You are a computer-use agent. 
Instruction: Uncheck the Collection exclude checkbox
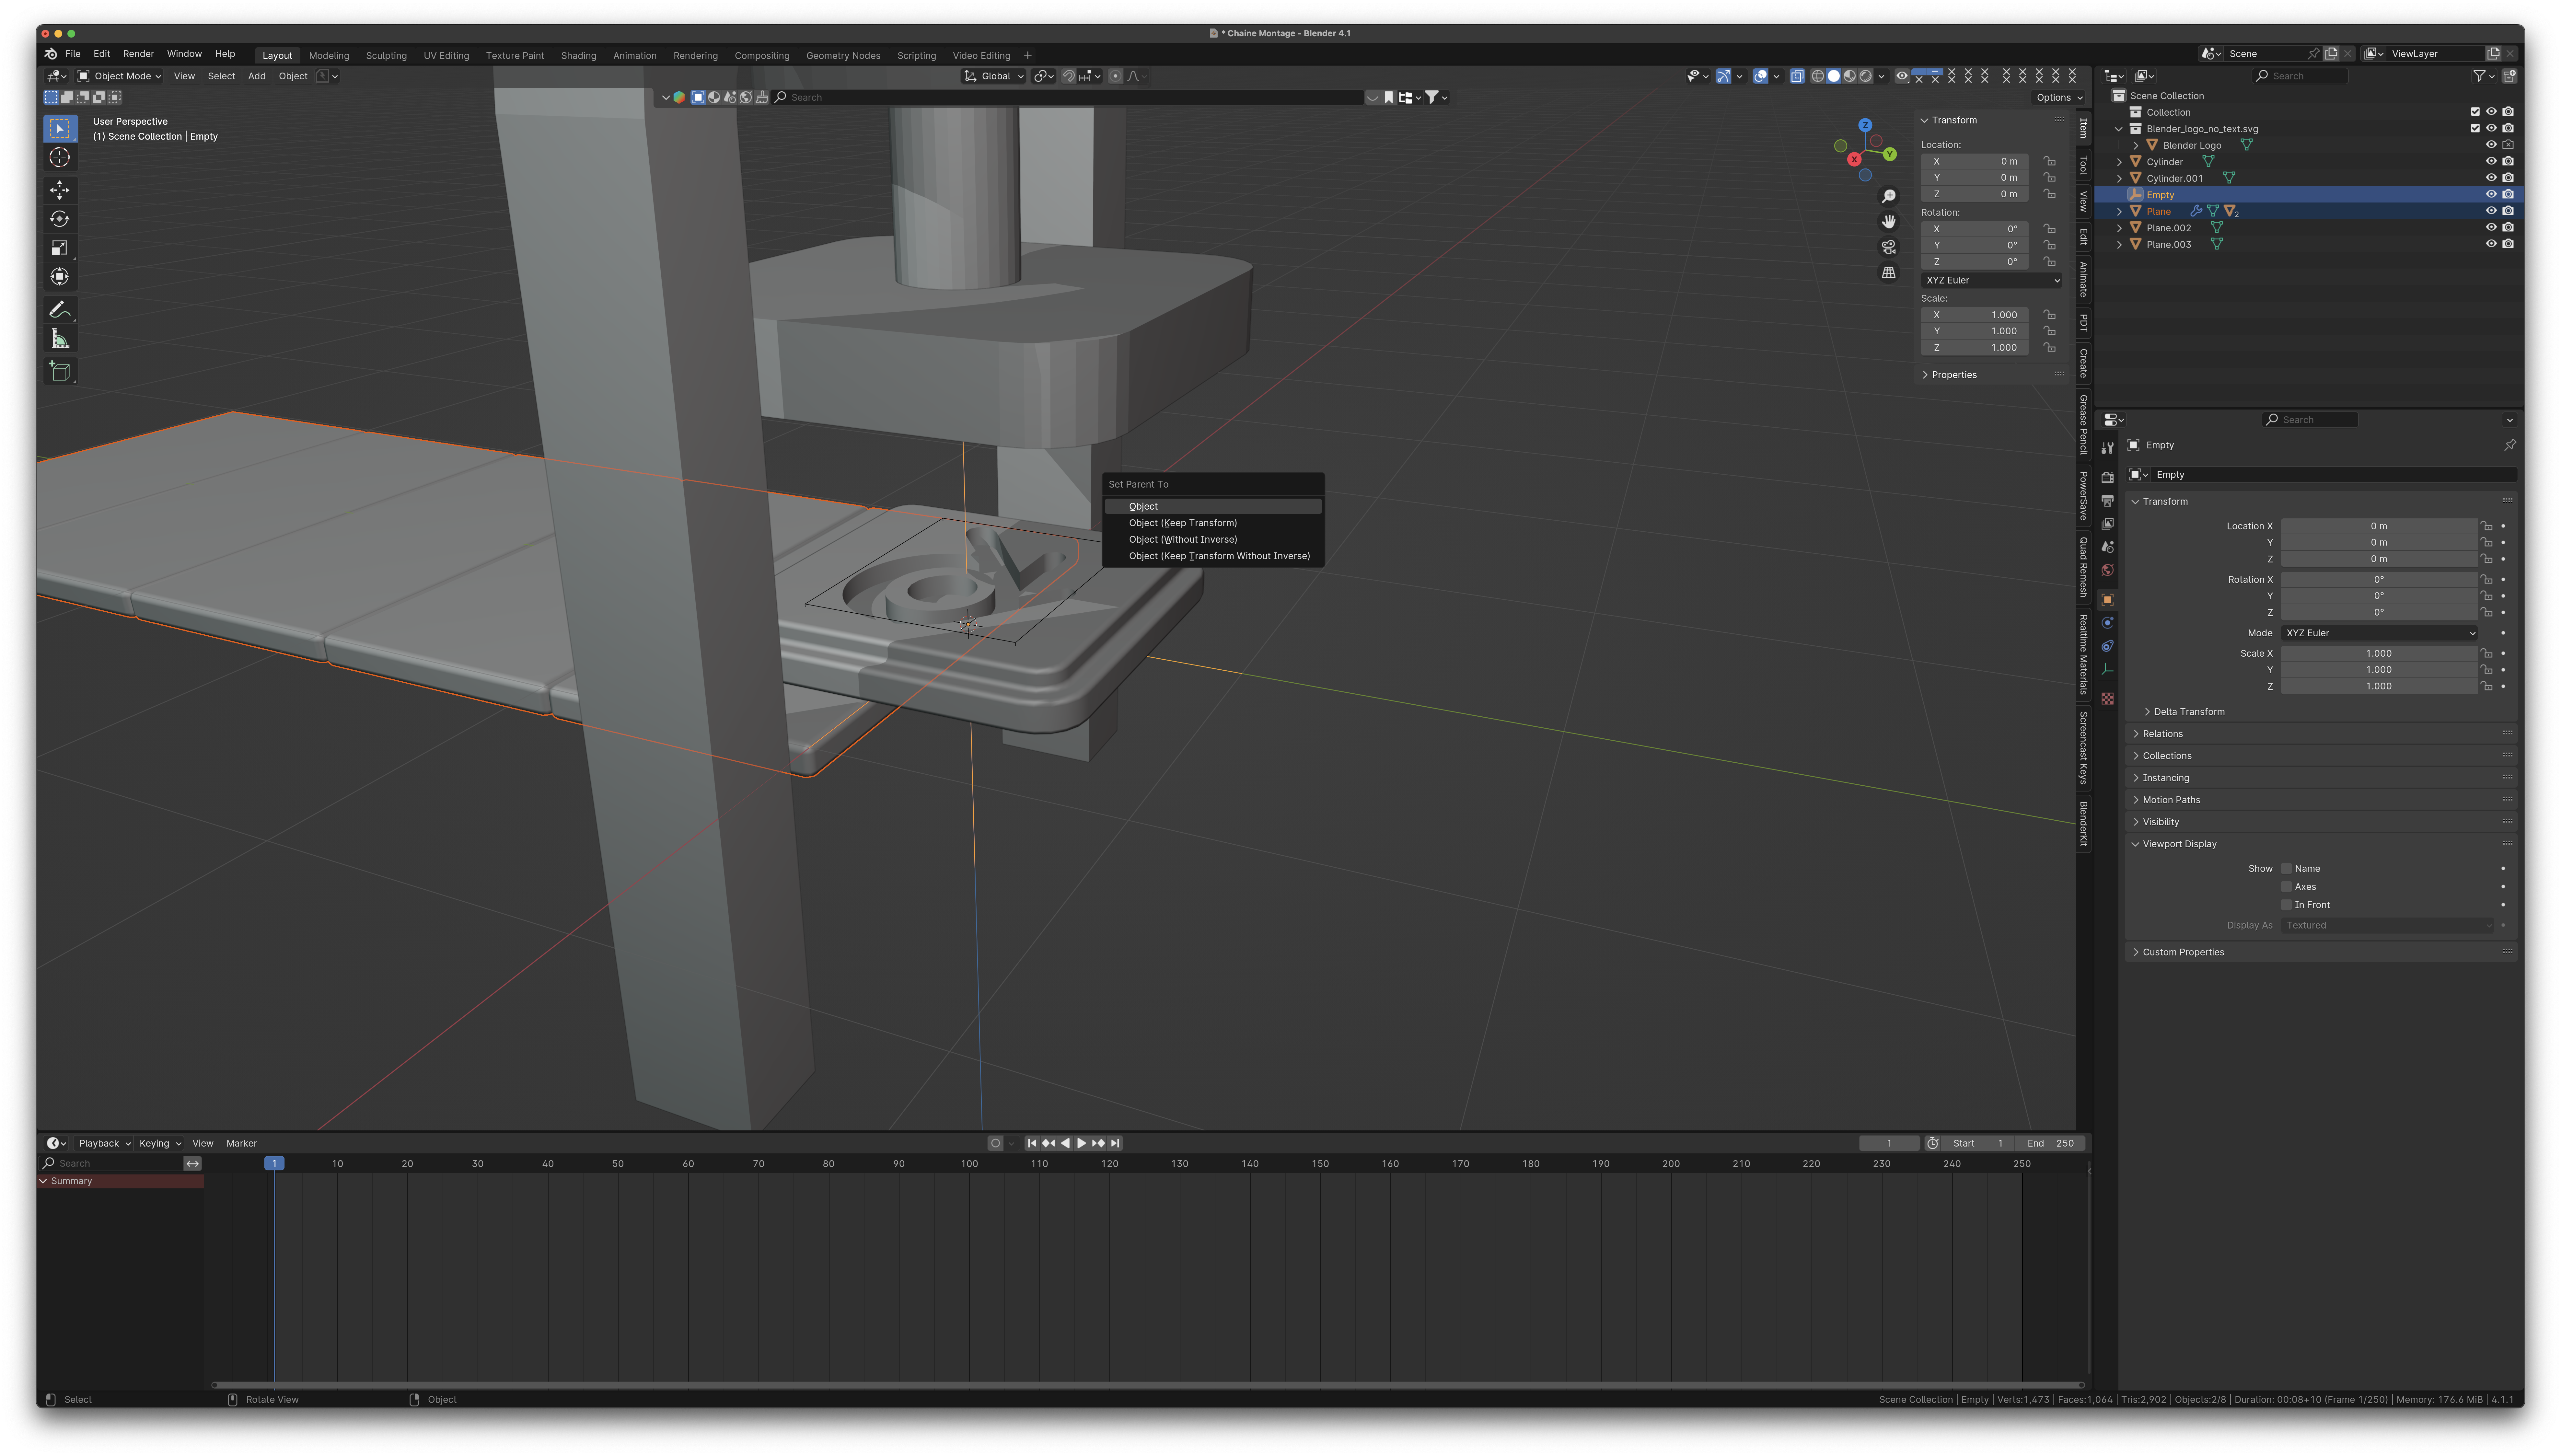[2475, 112]
